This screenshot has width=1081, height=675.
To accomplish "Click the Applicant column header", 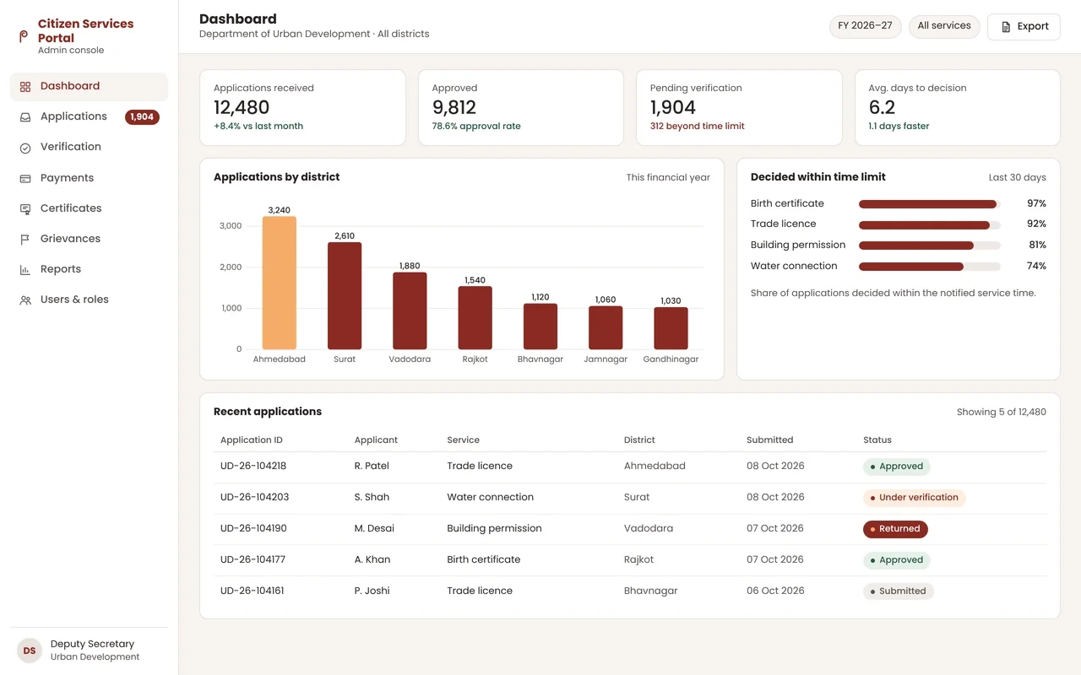I will [x=376, y=440].
